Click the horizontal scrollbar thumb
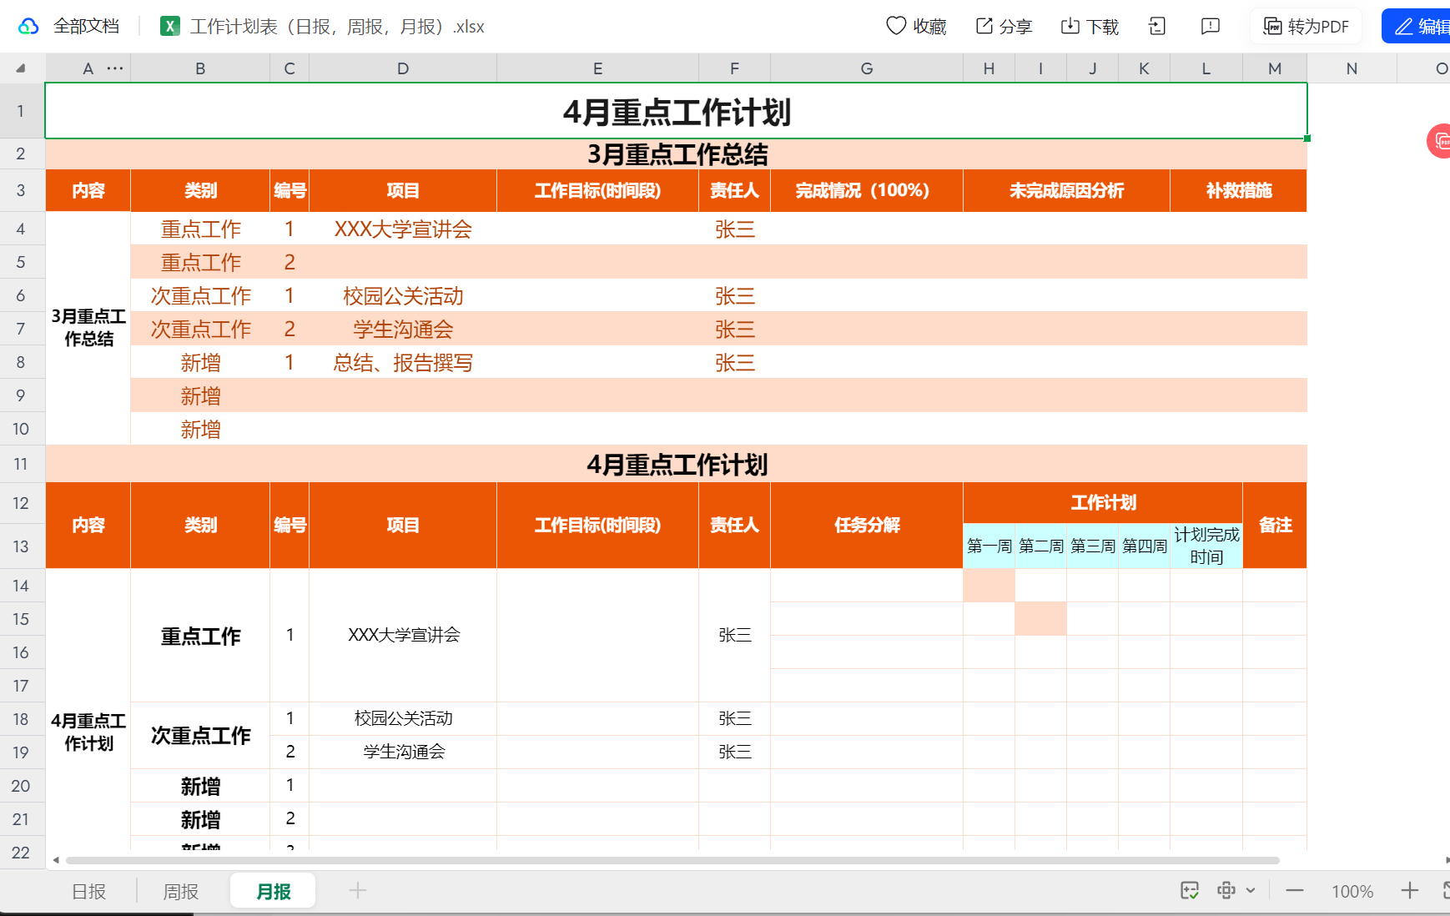This screenshot has width=1450, height=916. click(672, 860)
